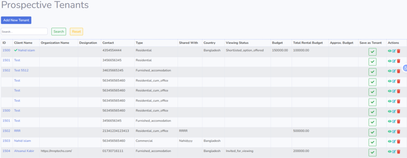Edit the Test row with type Residential

pyautogui.click(x=394, y=61)
